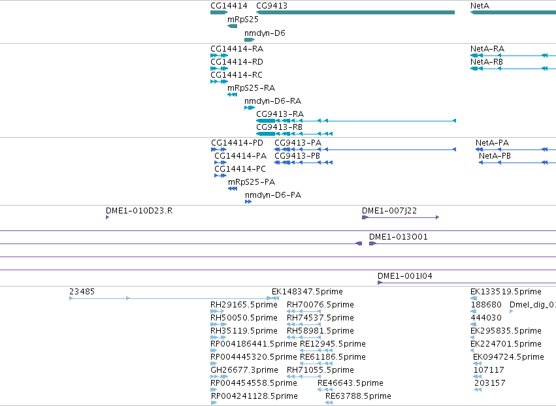Screen dimensions: 556x406
Task: Select EST feature 23485
Action: [82, 292]
